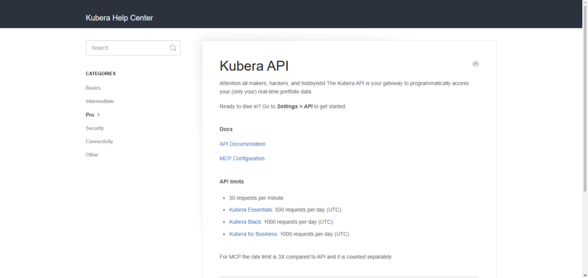The width and height of the screenshot is (588, 278).
Task: Open the Basics category
Action: 93,88
